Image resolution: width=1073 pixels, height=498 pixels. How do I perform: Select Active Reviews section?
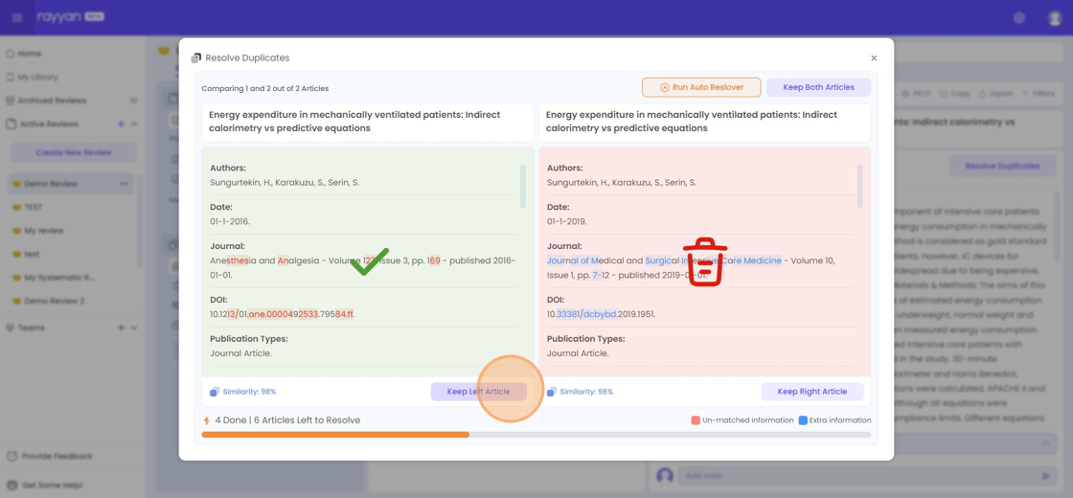(49, 124)
